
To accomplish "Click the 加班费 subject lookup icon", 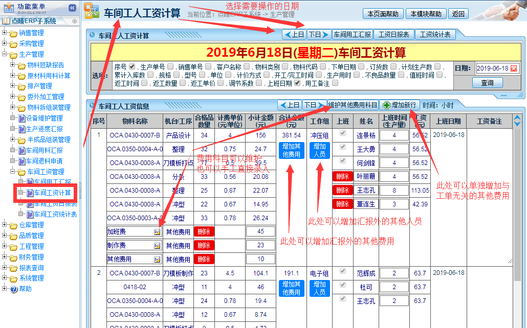I will coord(157,231).
